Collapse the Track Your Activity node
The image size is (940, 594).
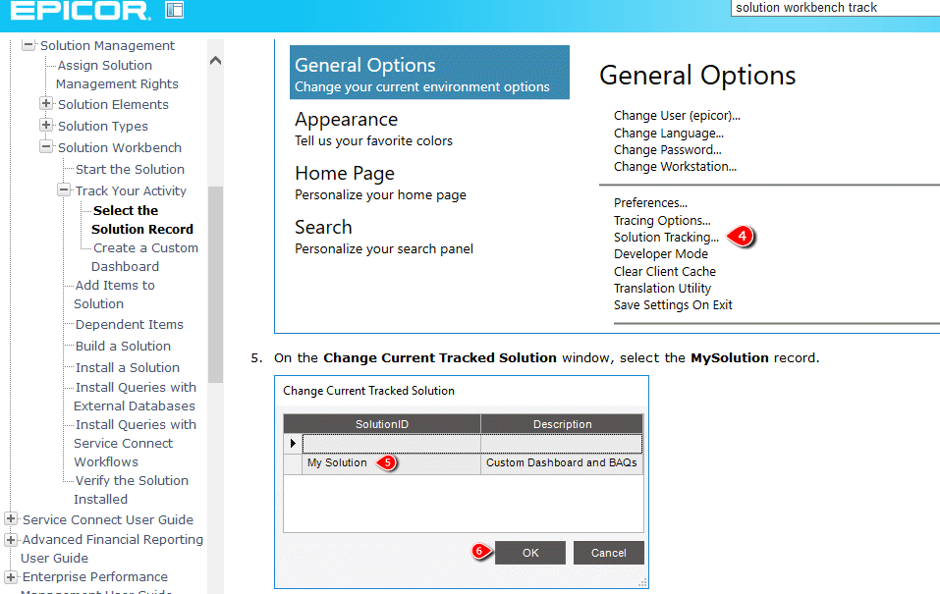[64, 190]
